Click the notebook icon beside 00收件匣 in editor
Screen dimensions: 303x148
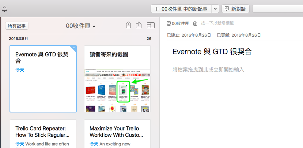pos(169,23)
